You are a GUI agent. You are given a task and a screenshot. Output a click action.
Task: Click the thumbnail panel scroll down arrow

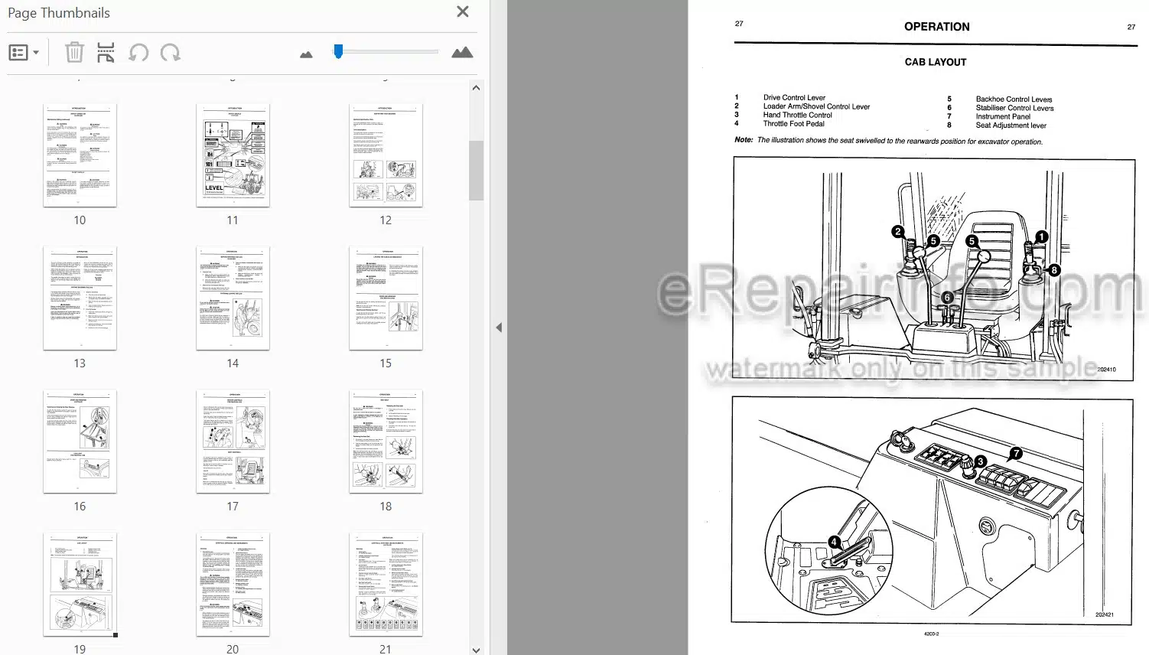coord(476,650)
